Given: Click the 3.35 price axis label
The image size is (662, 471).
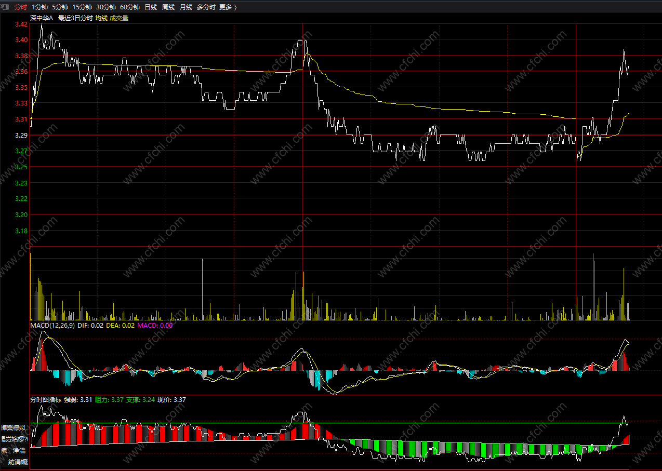Looking at the screenshot, I should 21,87.
